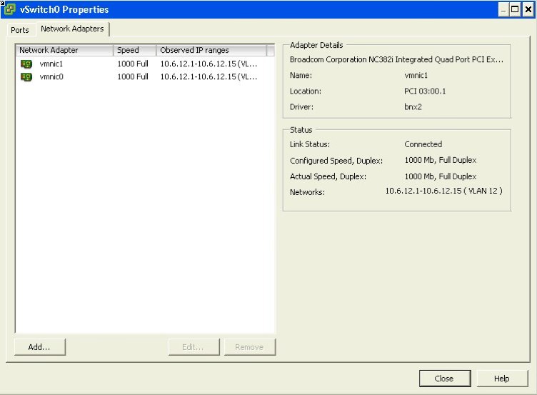The width and height of the screenshot is (537, 395).
Task: Click the bnx2 driver value
Action: pyautogui.click(x=413, y=107)
